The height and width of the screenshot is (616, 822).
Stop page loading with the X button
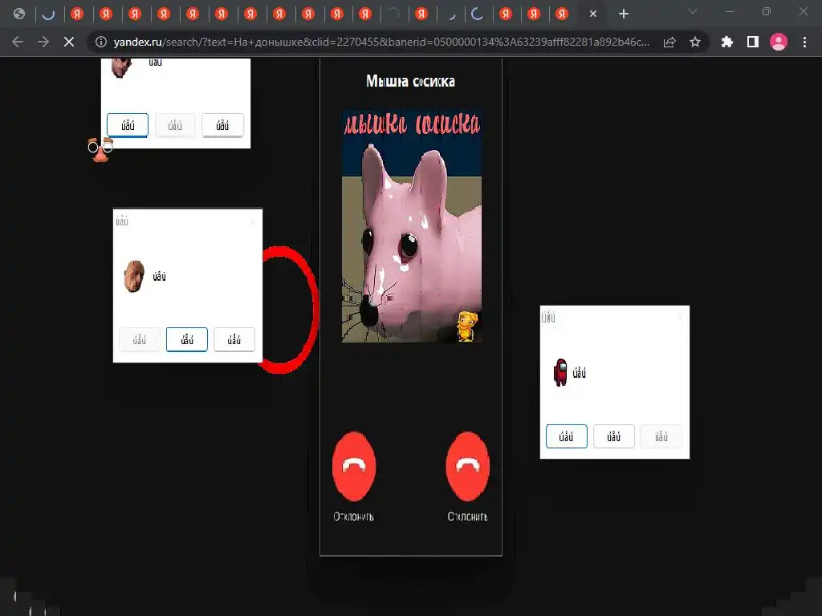69,42
